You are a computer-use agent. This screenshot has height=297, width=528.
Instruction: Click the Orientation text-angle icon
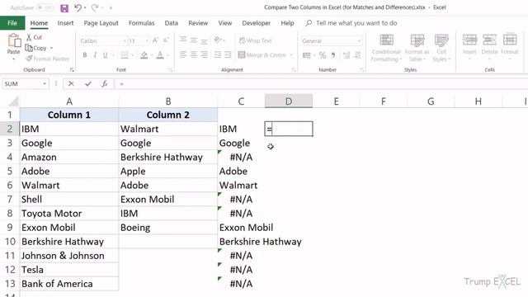[218, 40]
